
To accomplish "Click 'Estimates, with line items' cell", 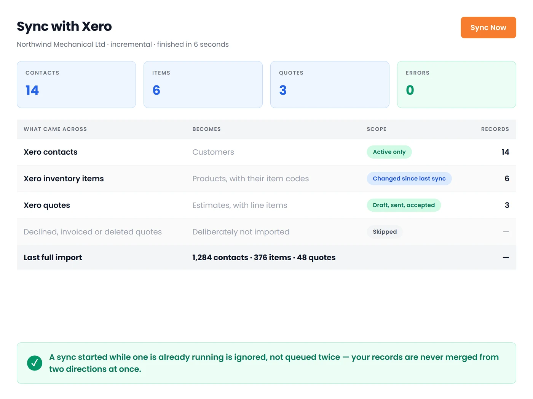I will 240,205.
